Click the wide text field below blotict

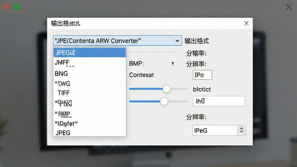click(219, 101)
